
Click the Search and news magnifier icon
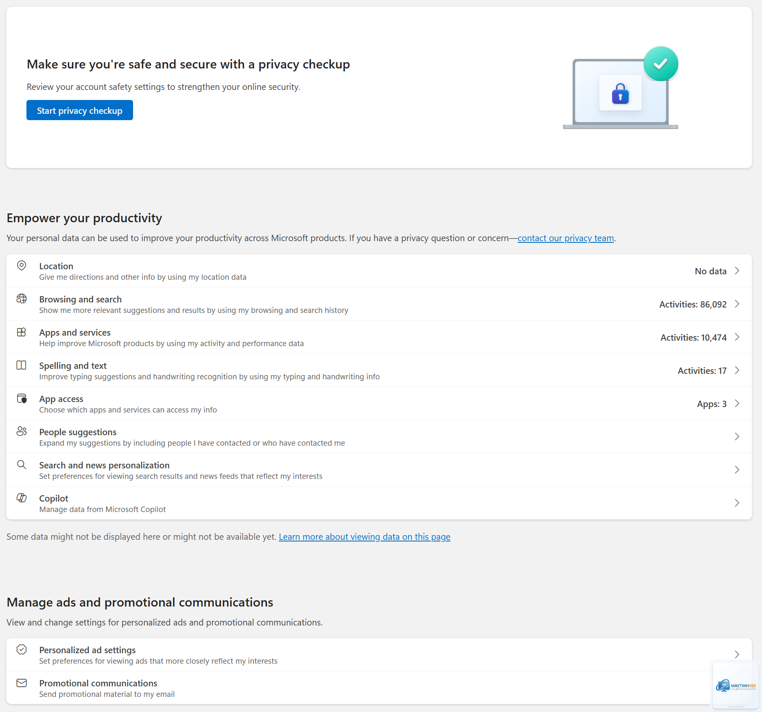(x=21, y=465)
